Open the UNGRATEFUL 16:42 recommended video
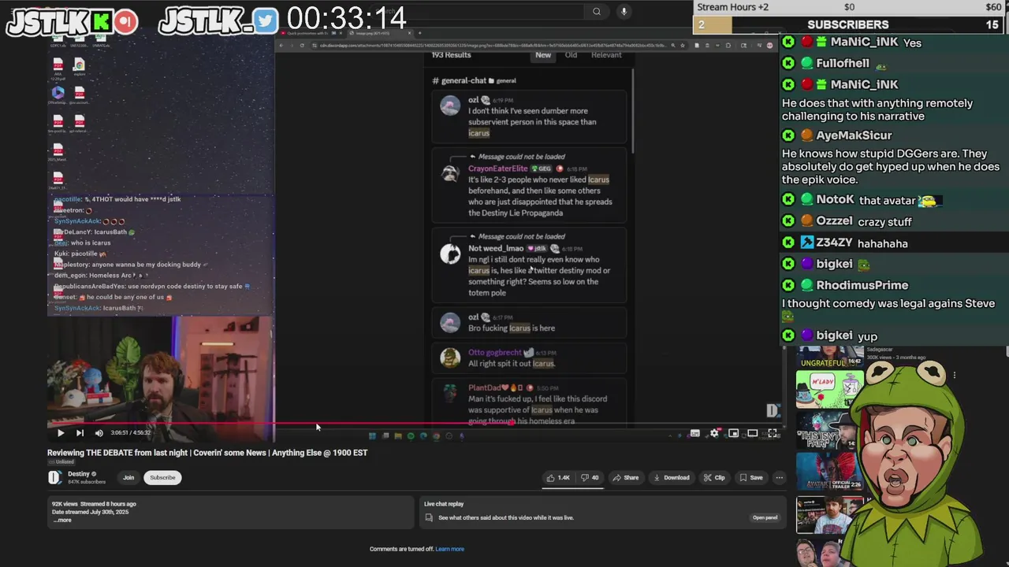 (829, 356)
